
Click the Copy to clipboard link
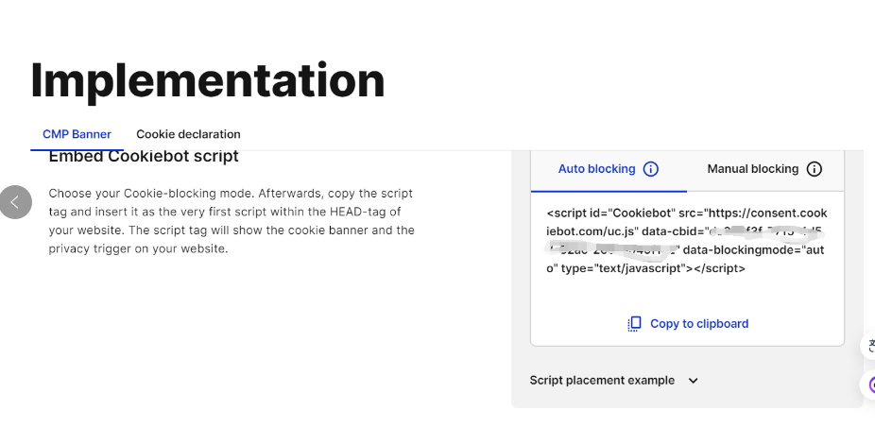click(699, 324)
